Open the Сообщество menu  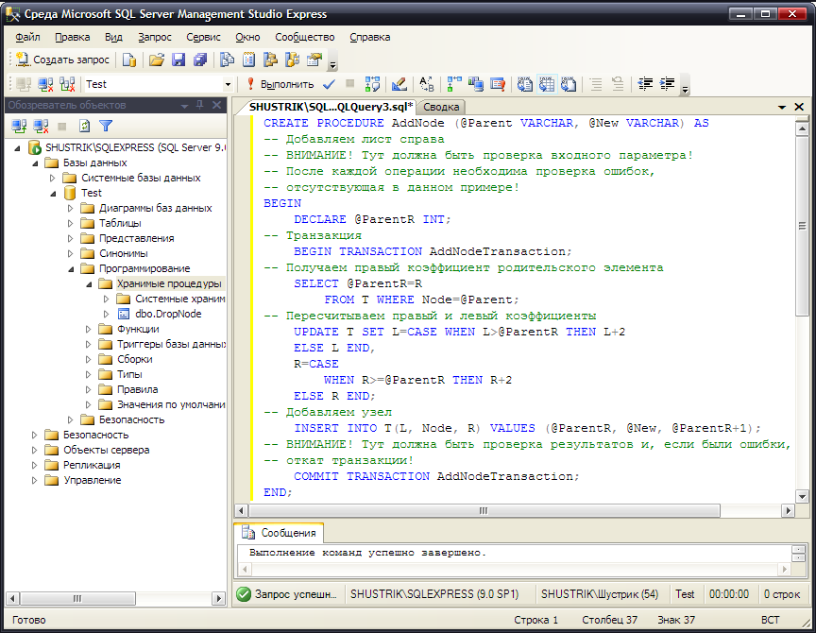tap(305, 37)
